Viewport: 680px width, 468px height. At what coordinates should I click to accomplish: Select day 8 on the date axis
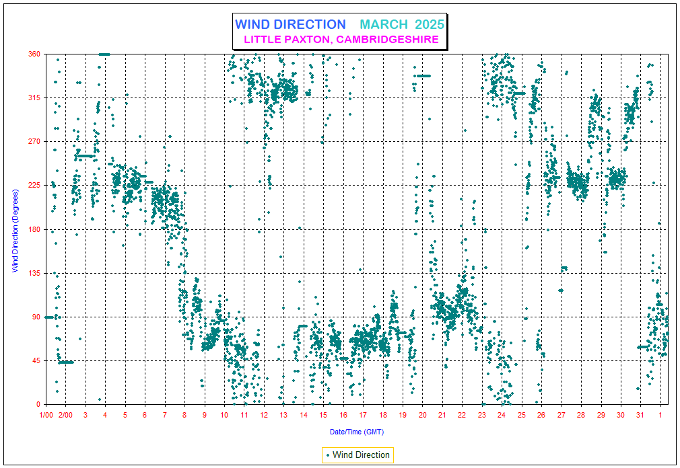(x=184, y=415)
